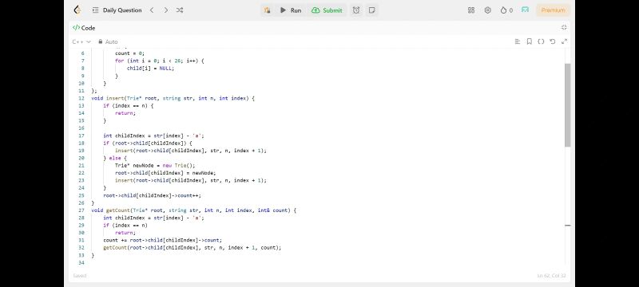Open the timer alarm clock icon

coord(356,10)
